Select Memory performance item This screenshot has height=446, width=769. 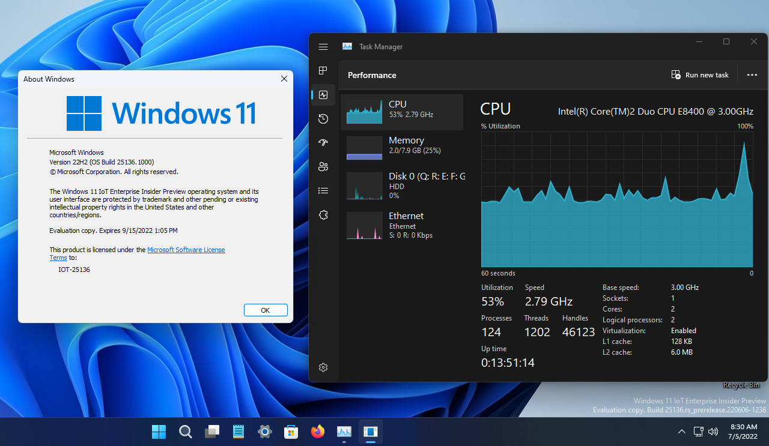(x=402, y=148)
